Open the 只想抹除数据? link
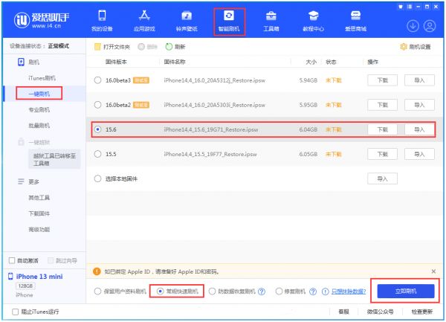Screen dimensions: 446x322 349,292
